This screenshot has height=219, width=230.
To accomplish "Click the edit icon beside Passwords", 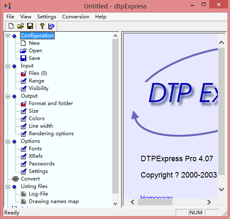I will (x=24, y=164).
